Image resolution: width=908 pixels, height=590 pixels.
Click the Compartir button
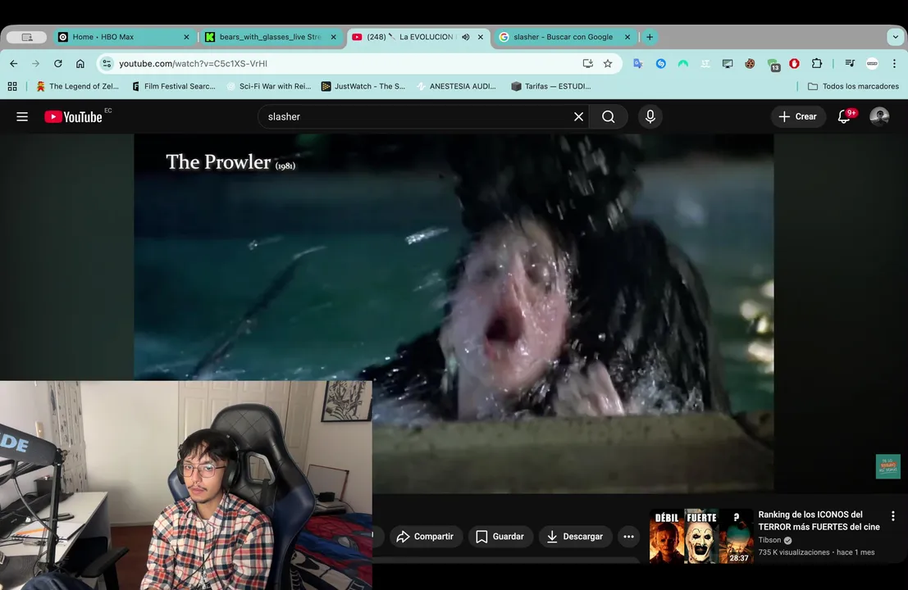[426, 537]
